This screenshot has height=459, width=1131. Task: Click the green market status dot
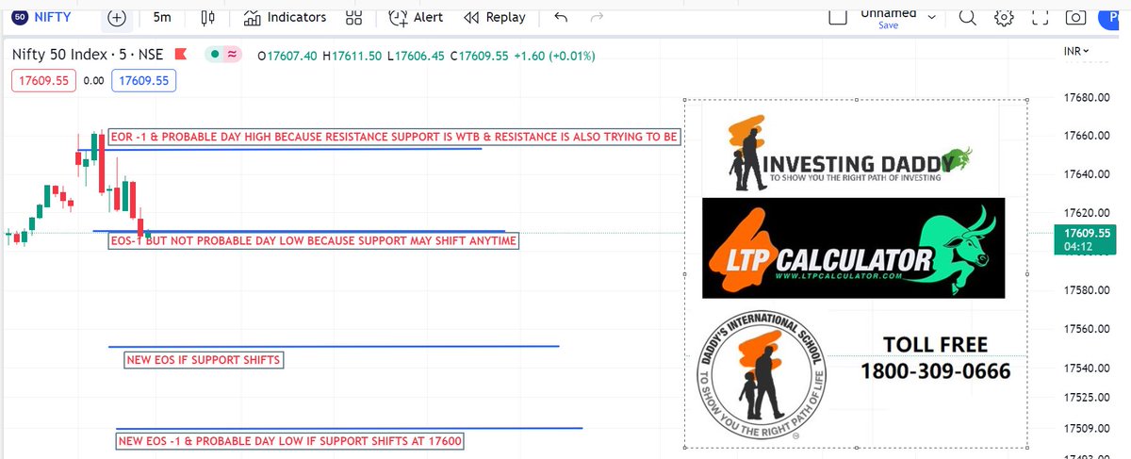tap(216, 56)
